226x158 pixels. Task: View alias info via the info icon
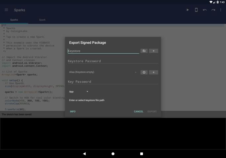tap(144, 72)
